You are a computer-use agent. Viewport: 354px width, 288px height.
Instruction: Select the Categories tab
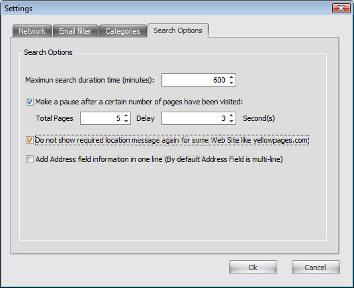(x=123, y=31)
